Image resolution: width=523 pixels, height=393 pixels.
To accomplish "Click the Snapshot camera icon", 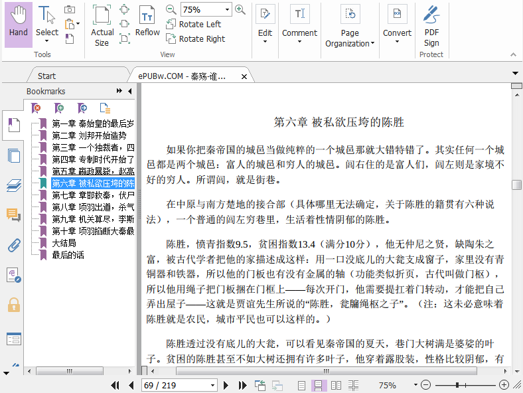I will click(x=70, y=10).
